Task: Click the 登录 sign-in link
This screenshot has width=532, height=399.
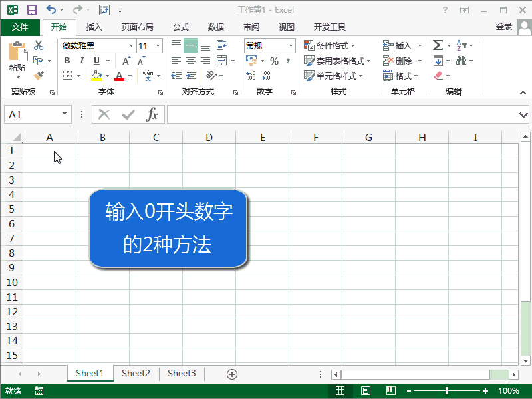Action: coord(503,27)
